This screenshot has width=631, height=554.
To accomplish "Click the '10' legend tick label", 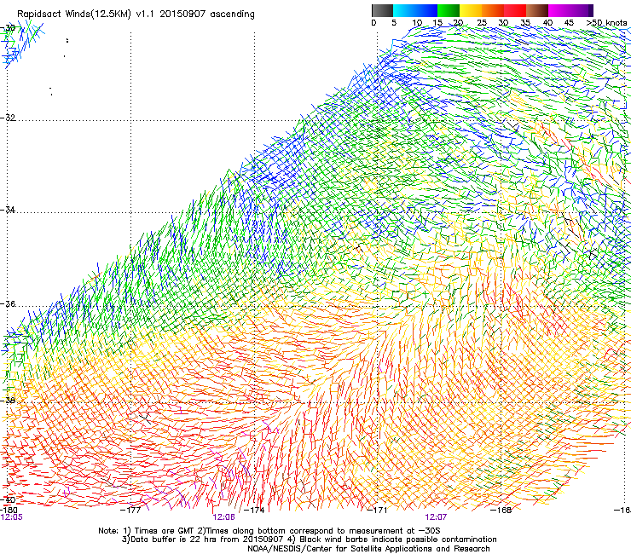I will point(417,22).
